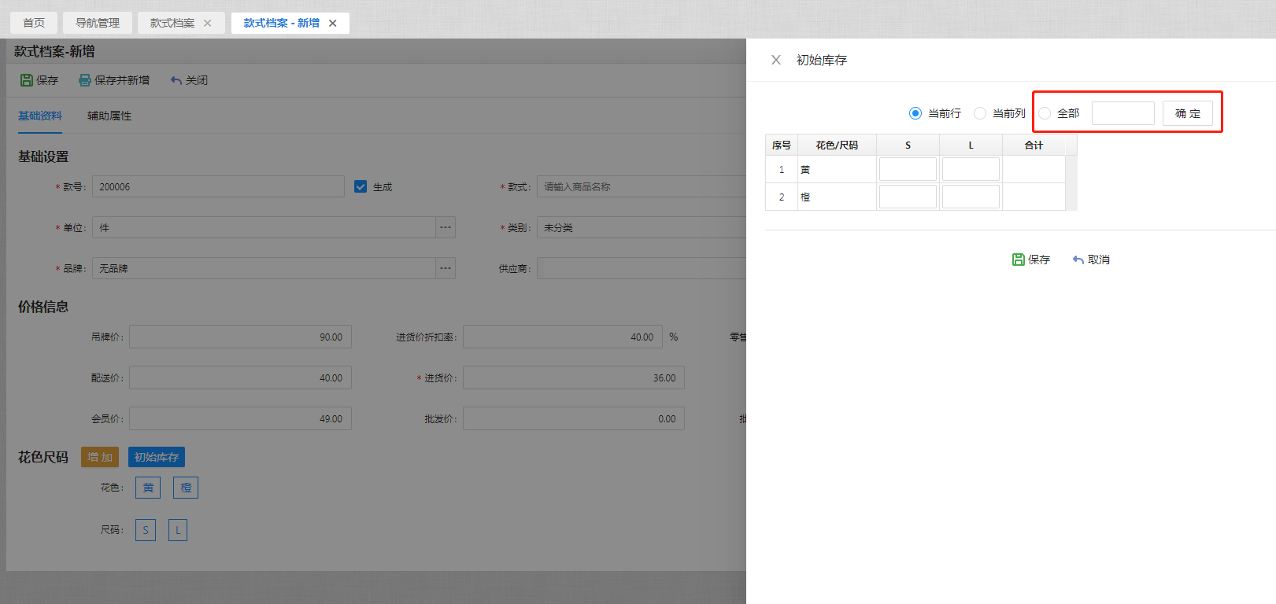Click the 保存并新增 printer-like icon
Image resolution: width=1276 pixels, height=604 pixels.
coord(85,80)
